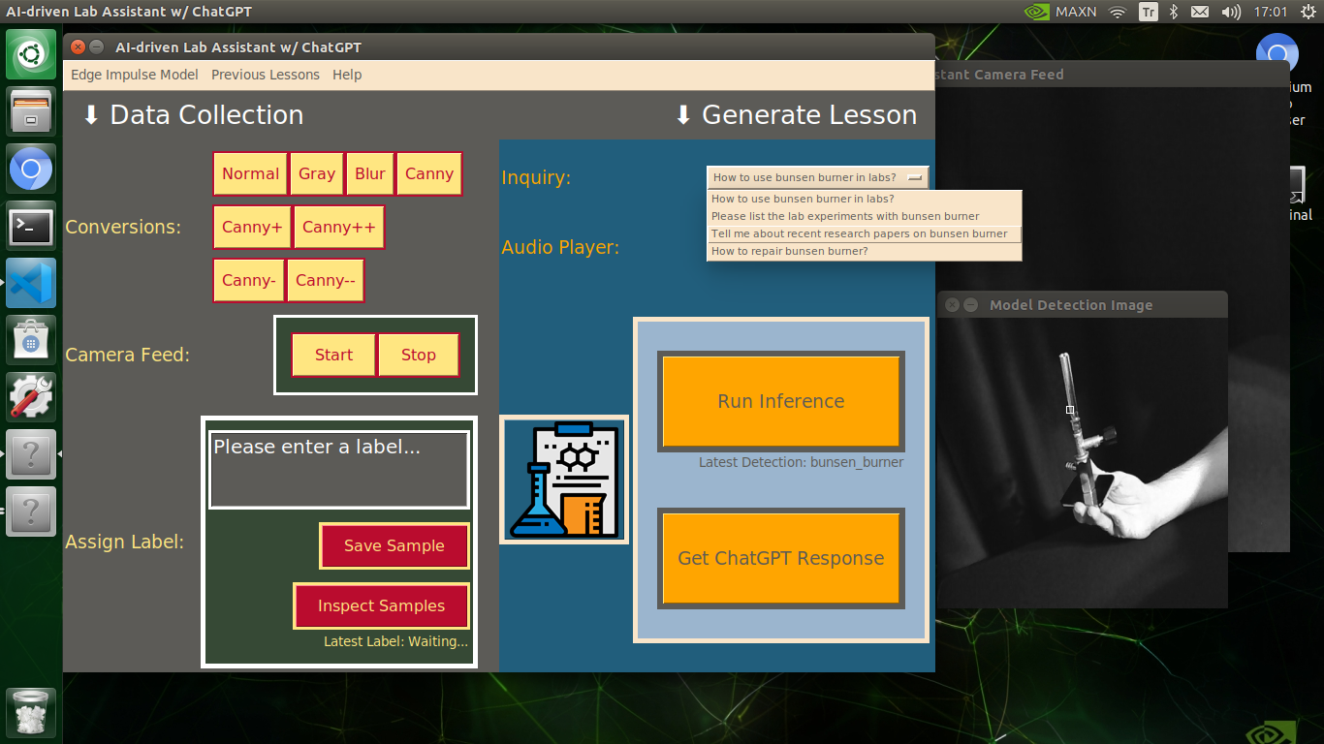1324x744 pixels.
Task: Open the sound volume indicator
Action: tap(1231, 12)
